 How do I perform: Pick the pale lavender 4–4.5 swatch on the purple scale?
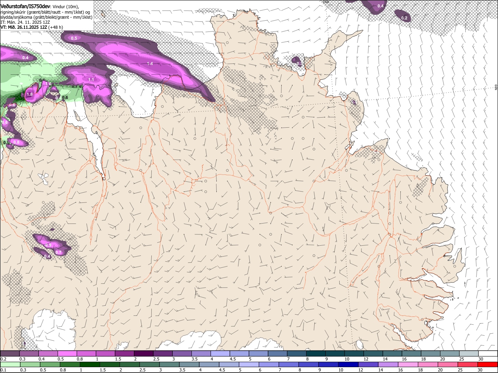coord(221,353)
